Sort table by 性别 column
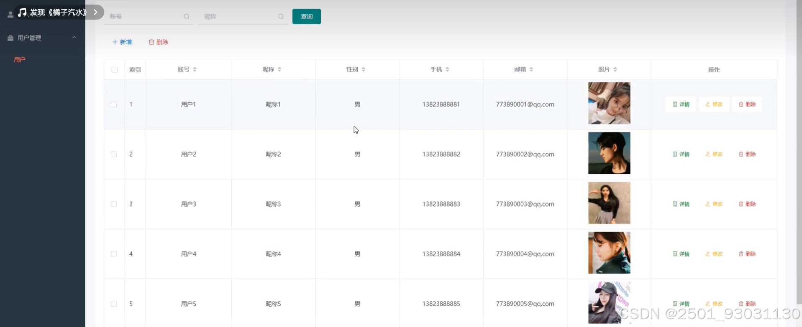802x327 pixels. click(364, 69)
